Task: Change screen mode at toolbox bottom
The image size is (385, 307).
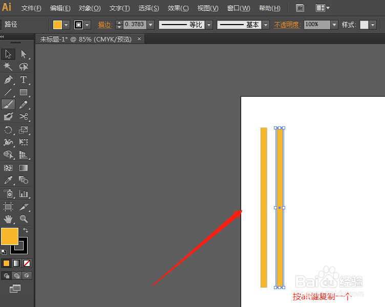Action: (15, 289)
